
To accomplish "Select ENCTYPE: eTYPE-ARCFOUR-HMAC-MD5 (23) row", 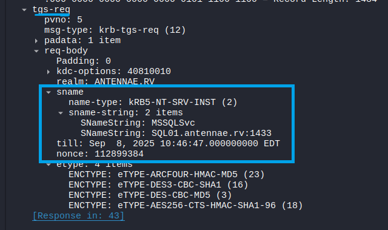I will click(x=167, y=175).
